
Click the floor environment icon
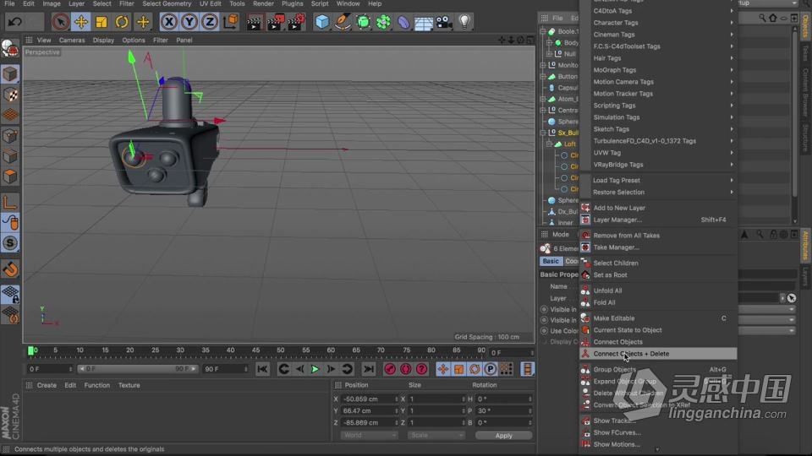pos(424,22)
